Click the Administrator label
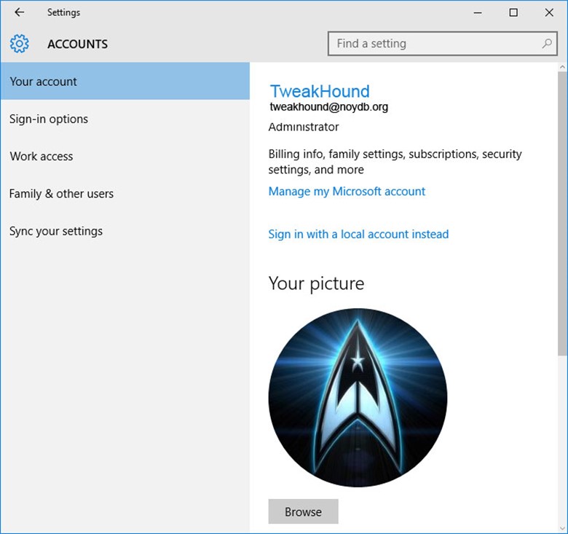The height and width of the screenshot is (534, 568). 304,127
